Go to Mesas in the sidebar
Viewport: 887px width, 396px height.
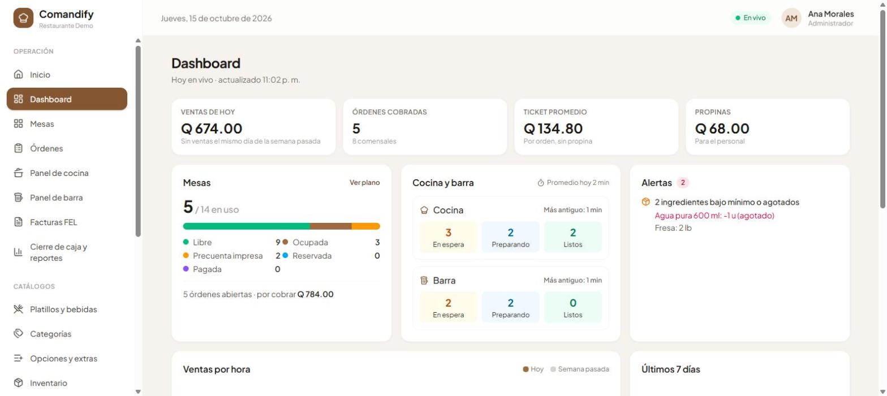click(67, 124)
